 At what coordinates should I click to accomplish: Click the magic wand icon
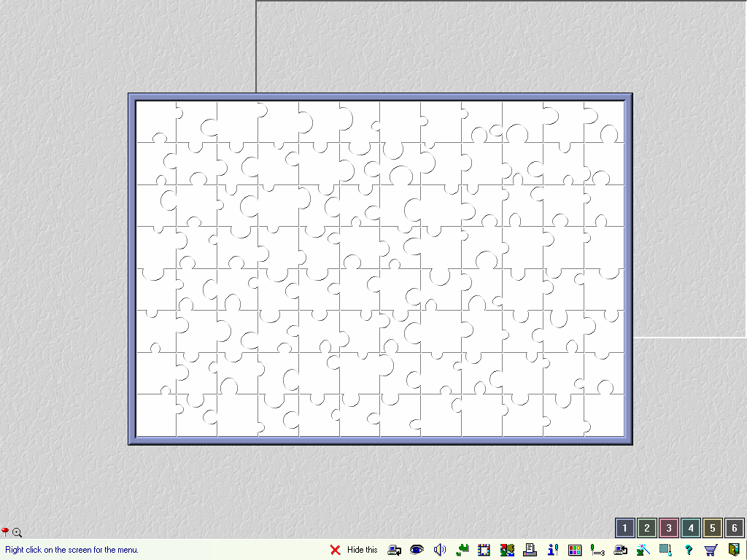point(643,550)
